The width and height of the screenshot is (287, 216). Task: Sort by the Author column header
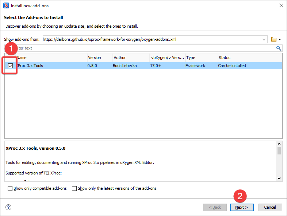pyautogui.click(x=131, y=58)
